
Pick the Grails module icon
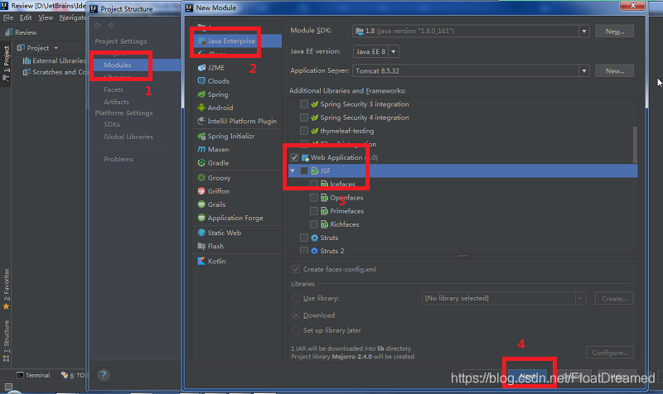tap(201, 204)
